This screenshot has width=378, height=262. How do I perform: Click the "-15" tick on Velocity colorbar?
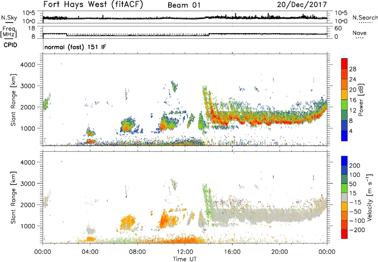point(355,202)
